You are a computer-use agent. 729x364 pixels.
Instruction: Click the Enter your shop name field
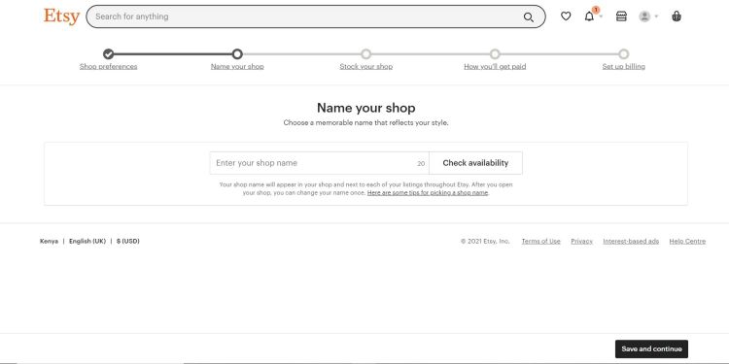(x=320, y=163)
